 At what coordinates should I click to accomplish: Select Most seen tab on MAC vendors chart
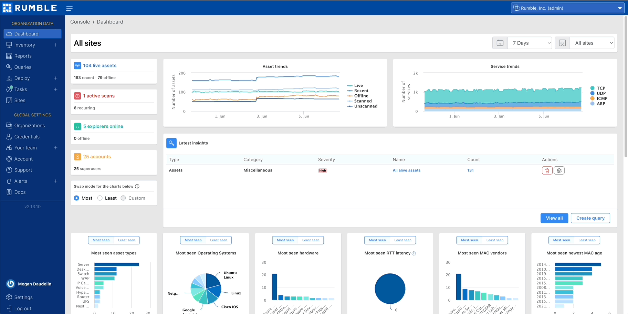click(x=469, y=240)
